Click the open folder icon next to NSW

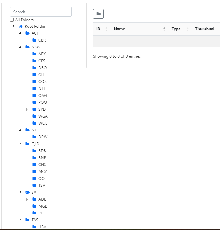[x=27, y=47]
